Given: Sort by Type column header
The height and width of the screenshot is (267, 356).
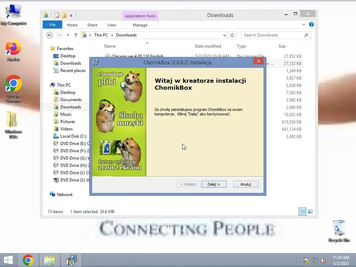Looking at the screenshot, I should (x=241, y=46).
